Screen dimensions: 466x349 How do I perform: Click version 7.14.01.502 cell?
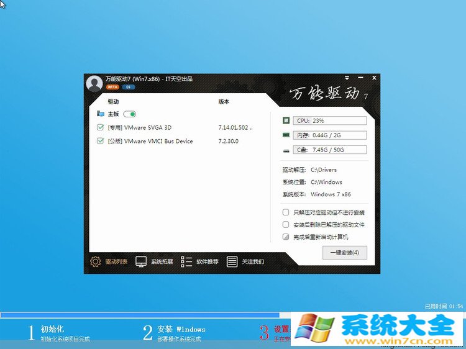coord(235,128)
